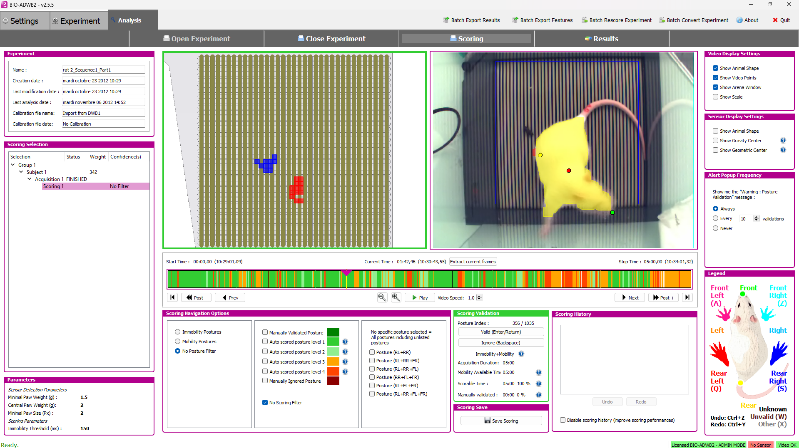Jump to last frame icon
This screenshot has width=799, height=448.
click(x=687, y=297)
